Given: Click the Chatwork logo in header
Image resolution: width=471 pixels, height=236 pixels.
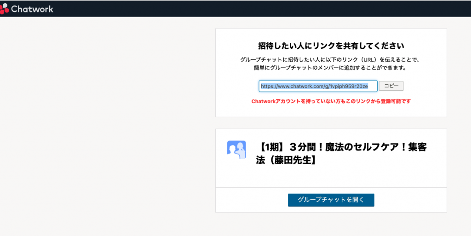Looking at the screenshot, I should click(x=27, y=9).
